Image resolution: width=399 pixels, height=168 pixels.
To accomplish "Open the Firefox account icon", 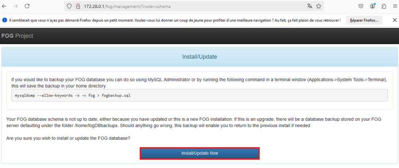I will [x=372, y=6].
